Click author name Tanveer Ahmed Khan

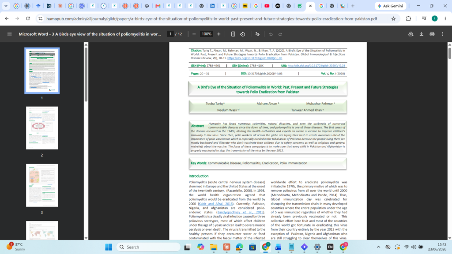coord(306,110)
